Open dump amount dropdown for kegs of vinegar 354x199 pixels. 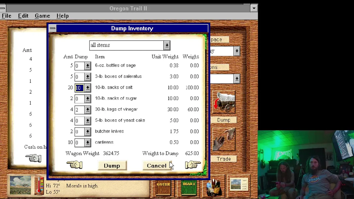pyautogui.click(x=88, y=110)
